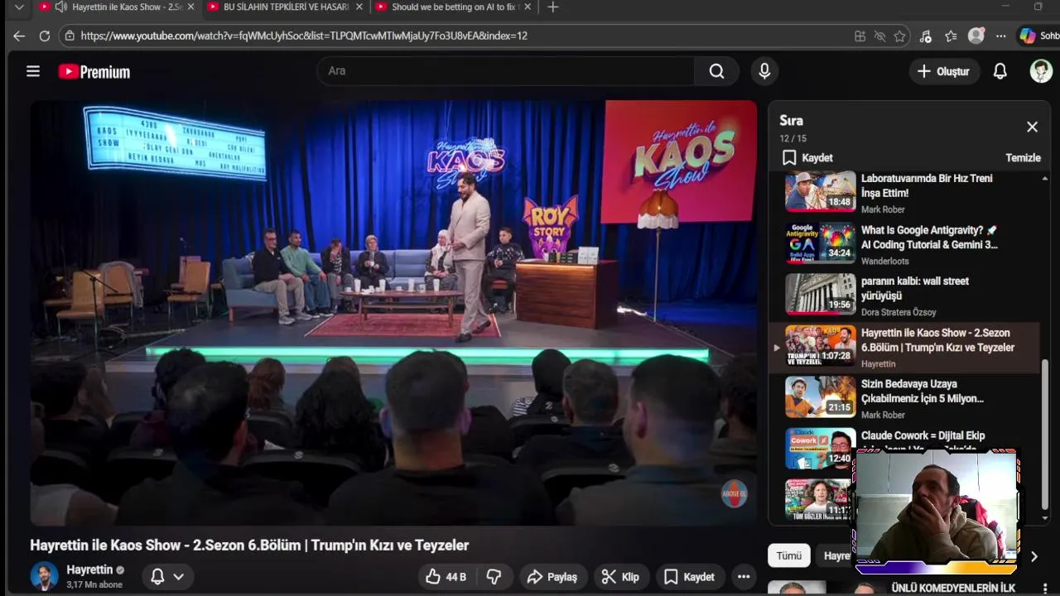The image size is (1060, 596).
Task: Save the queue with Kaydet bookmark
Action: point(807,157)
